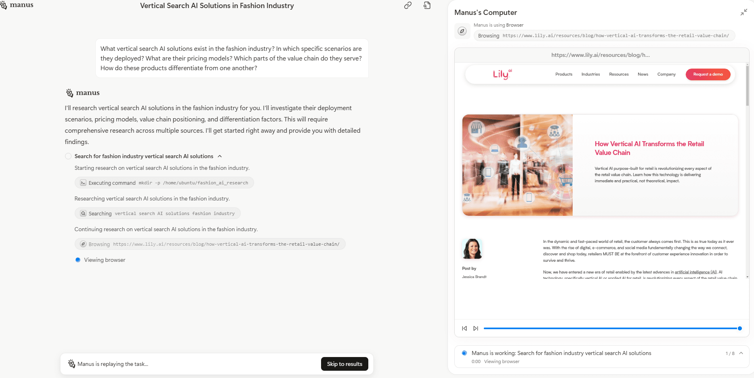Open the Executing command mkdir chip

(164, 183)
